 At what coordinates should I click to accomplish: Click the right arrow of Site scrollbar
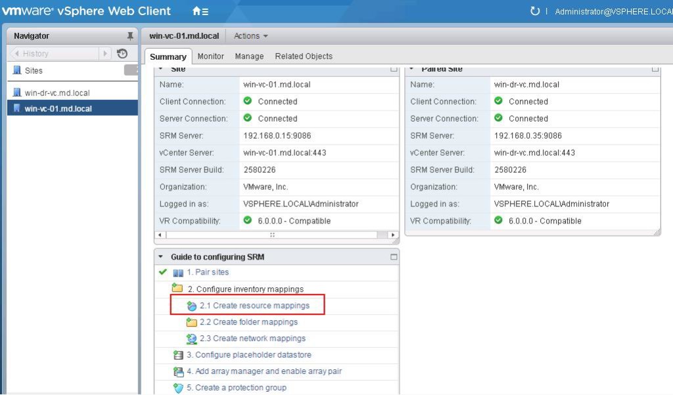(x=393, y=235)
